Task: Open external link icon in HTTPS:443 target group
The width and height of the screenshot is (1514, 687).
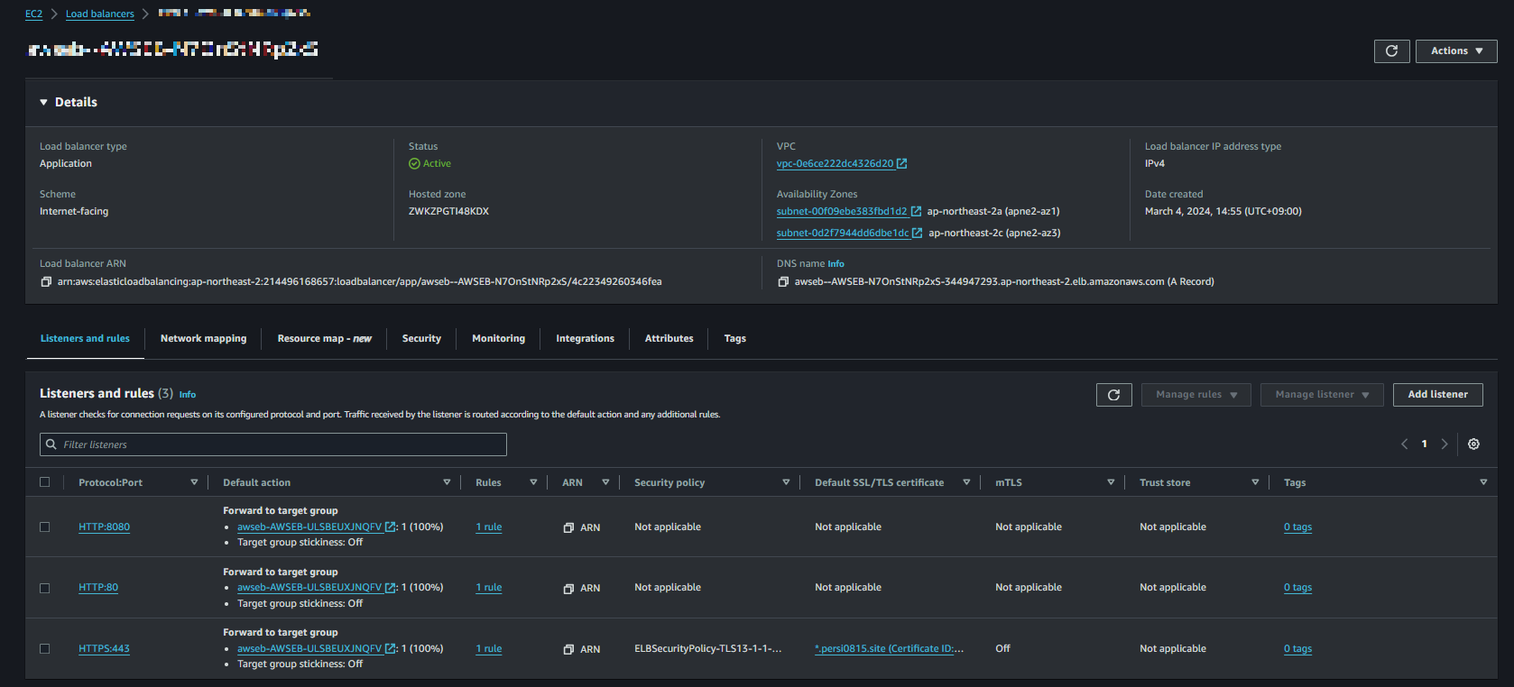Action: click(390, 649)
